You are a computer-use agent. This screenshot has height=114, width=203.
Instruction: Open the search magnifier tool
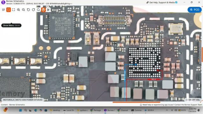coord(38,10)
